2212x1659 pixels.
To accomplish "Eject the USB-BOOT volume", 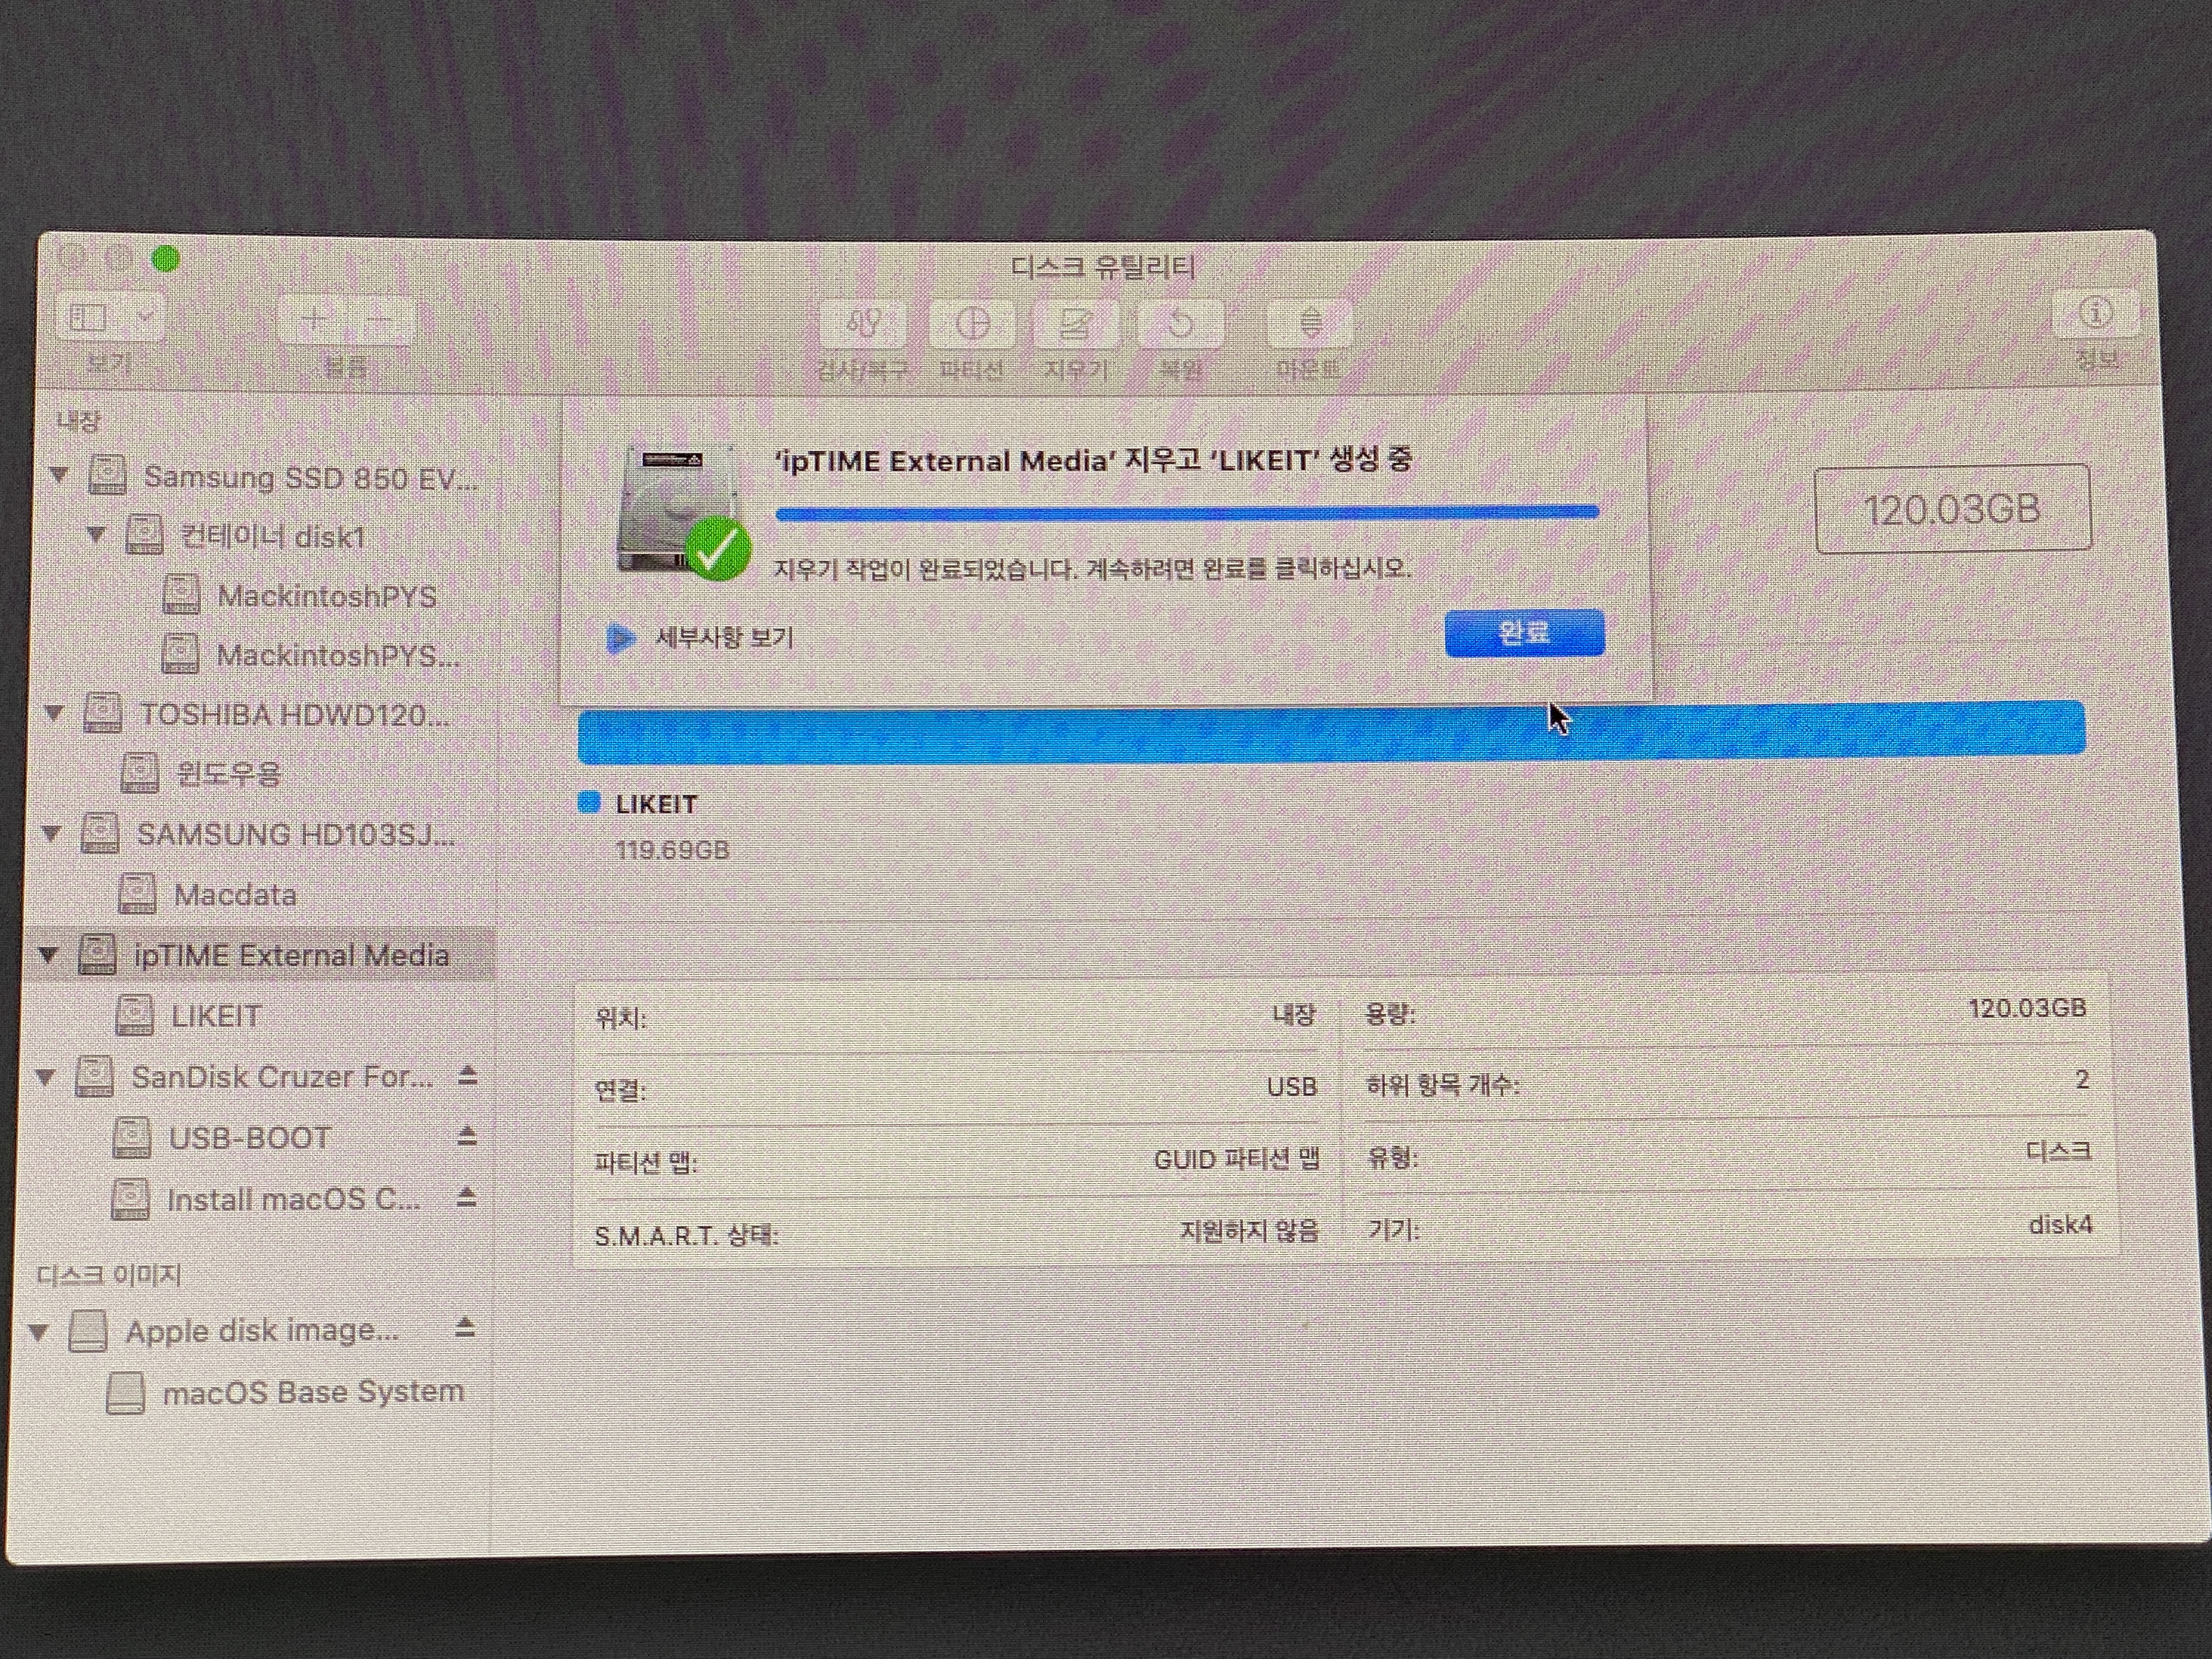I will [x=466, y=1137].
